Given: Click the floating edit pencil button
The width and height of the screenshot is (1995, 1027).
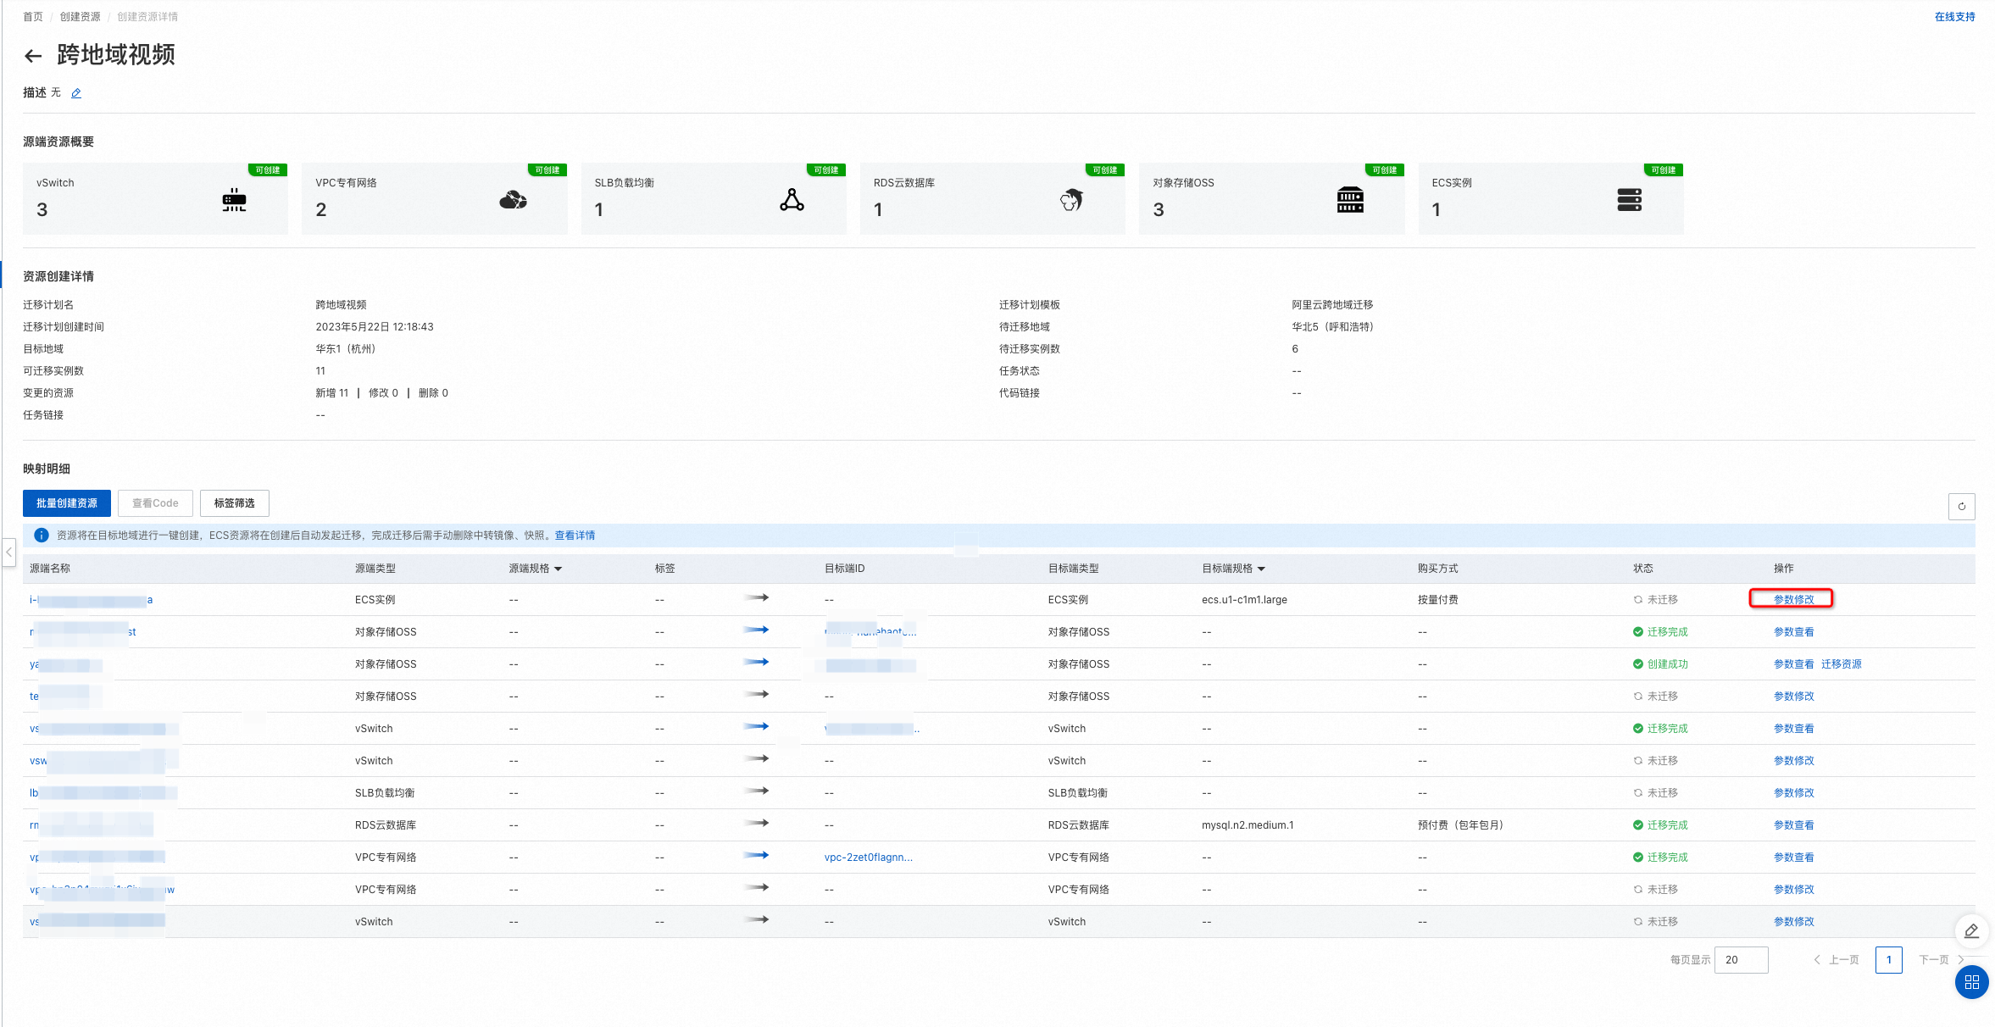Looking at the screenshot, I should [1971, 930].
